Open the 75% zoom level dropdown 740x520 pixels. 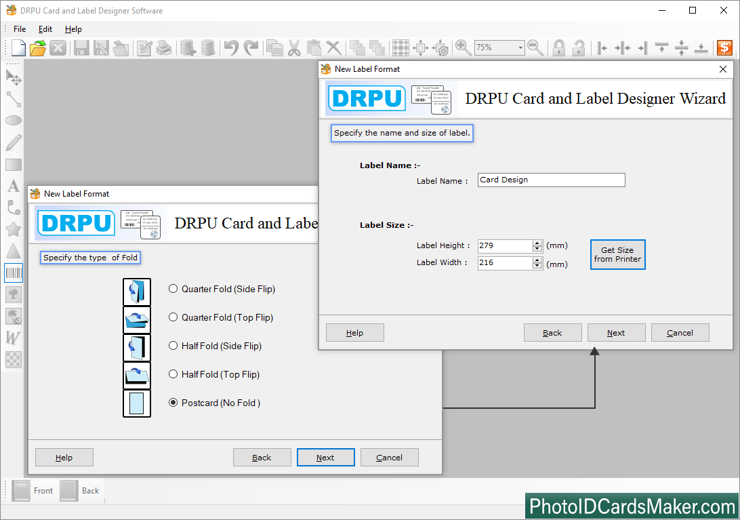520,47
